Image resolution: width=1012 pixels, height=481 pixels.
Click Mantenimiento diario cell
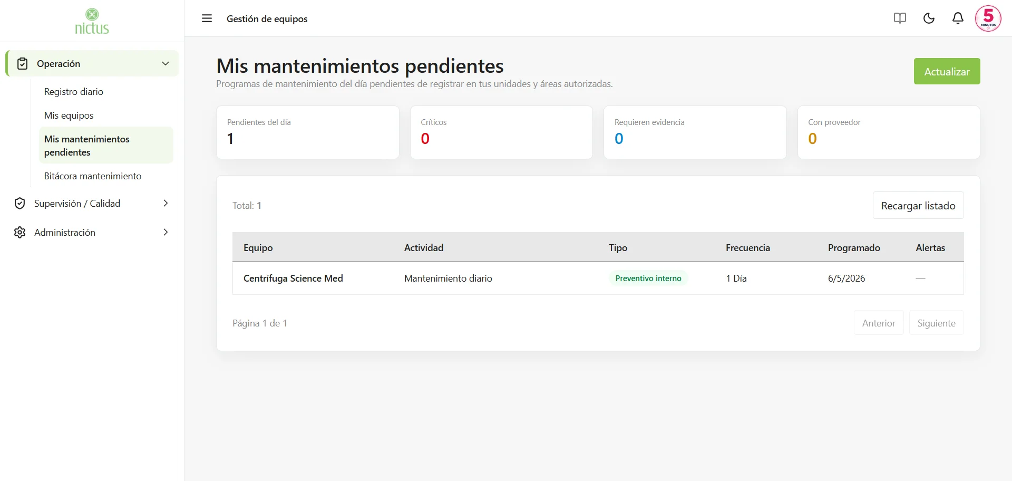448,278
